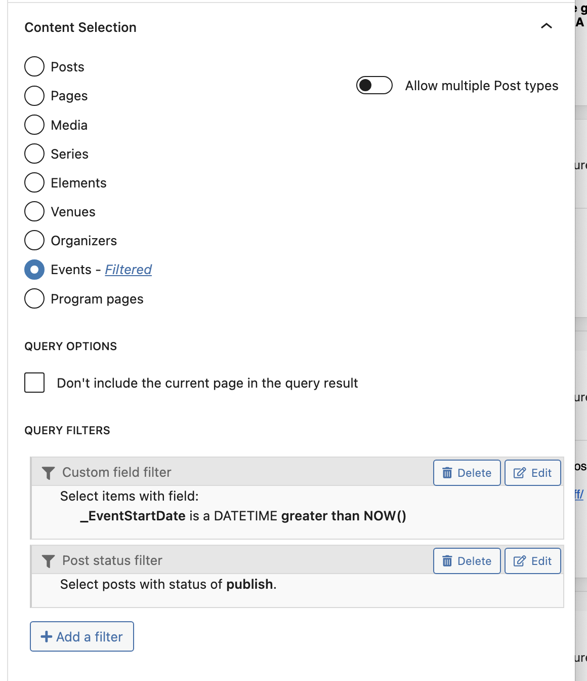Edit the Custom field filter
Screen dimensions: 587x681
(533, 473)
